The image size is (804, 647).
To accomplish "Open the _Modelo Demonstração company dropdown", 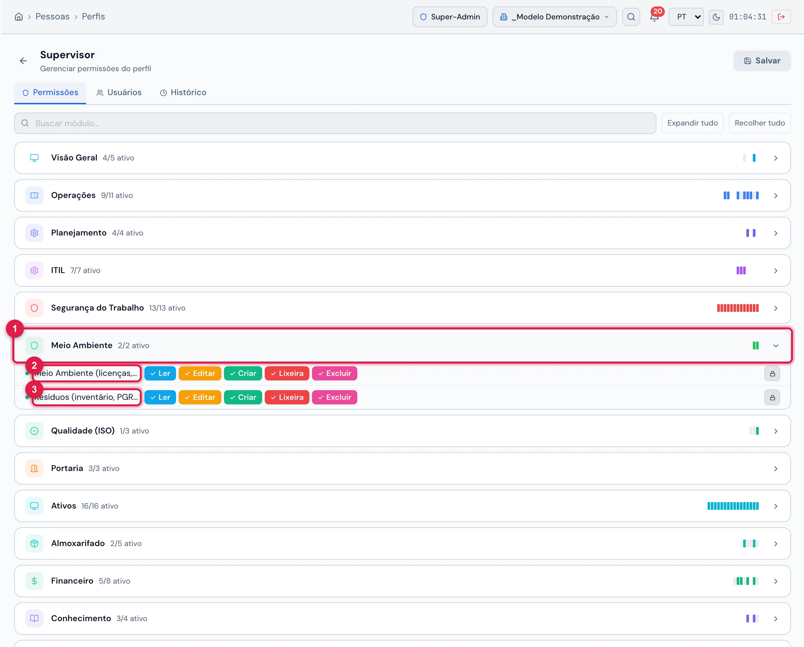I will tap(554, 17).
